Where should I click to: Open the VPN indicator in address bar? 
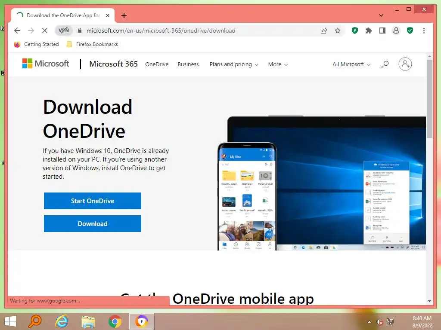[x=64, y=31]
